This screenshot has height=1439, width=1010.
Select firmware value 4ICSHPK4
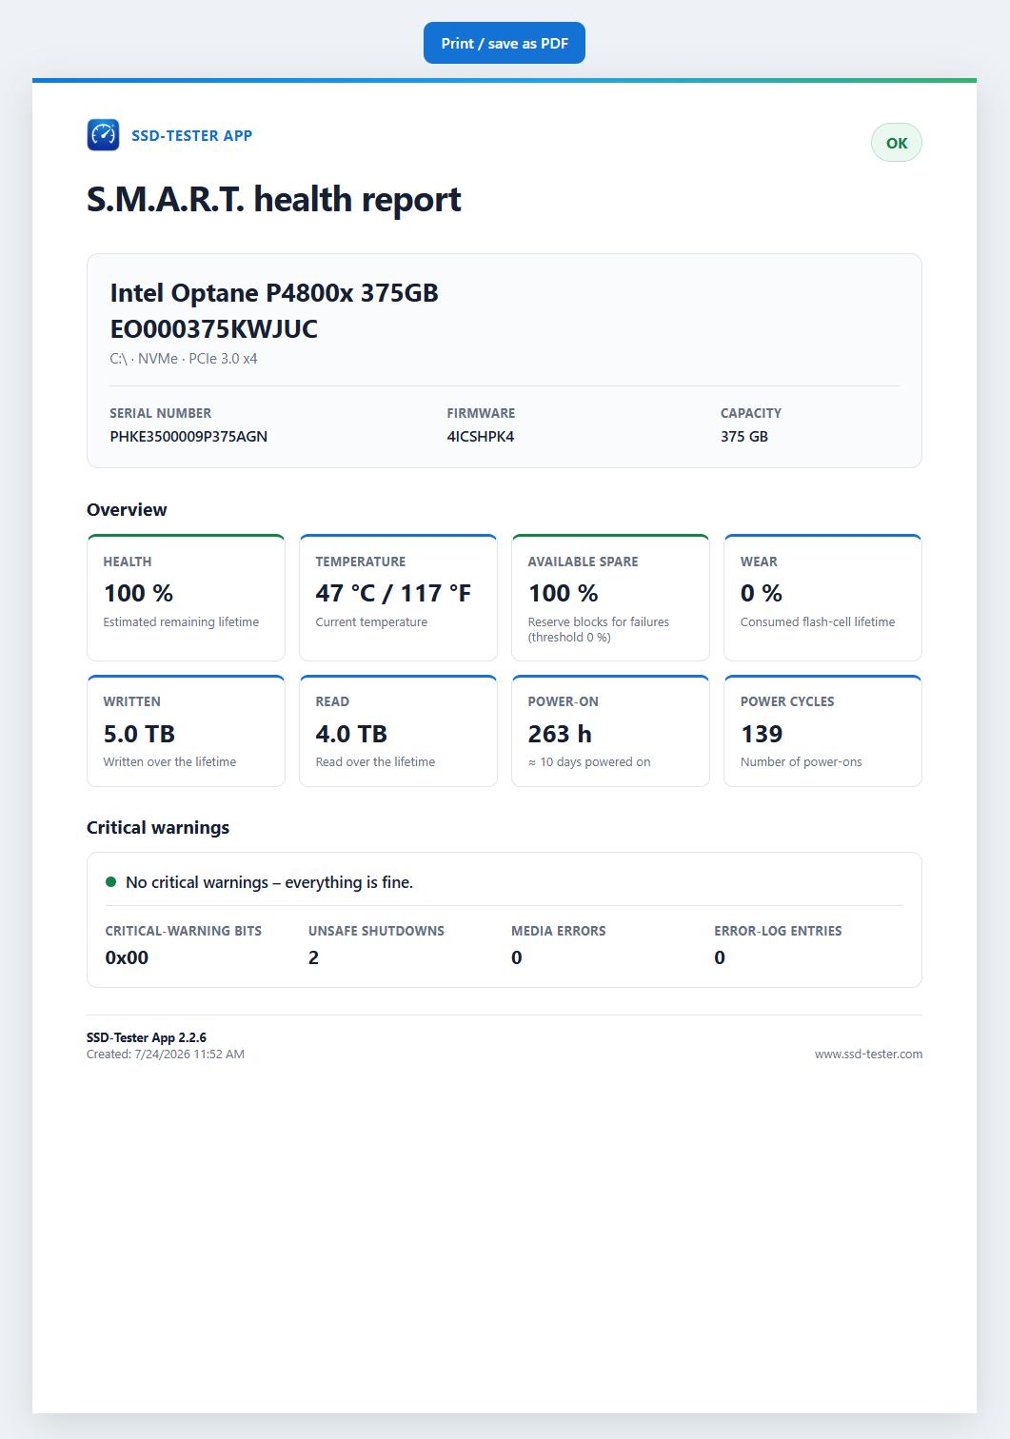click(x=481, y=437)
